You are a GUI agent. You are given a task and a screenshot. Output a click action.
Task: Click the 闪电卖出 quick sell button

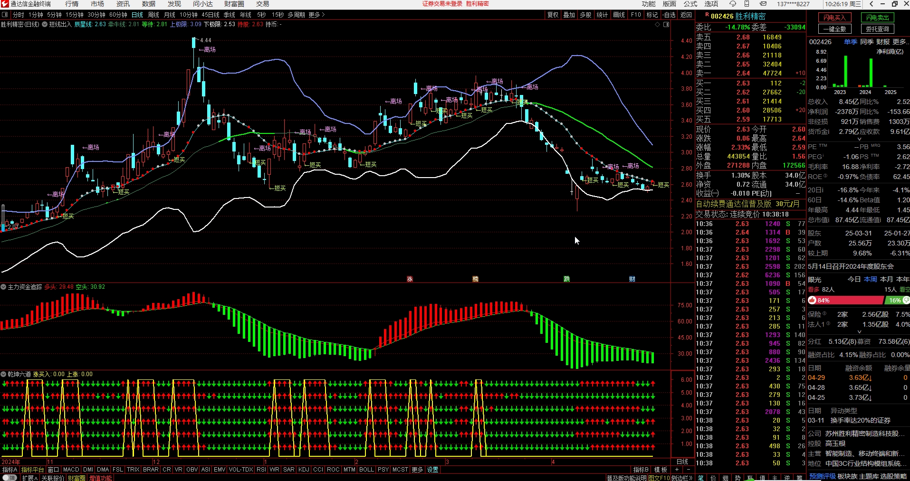[x=877, y=18]
